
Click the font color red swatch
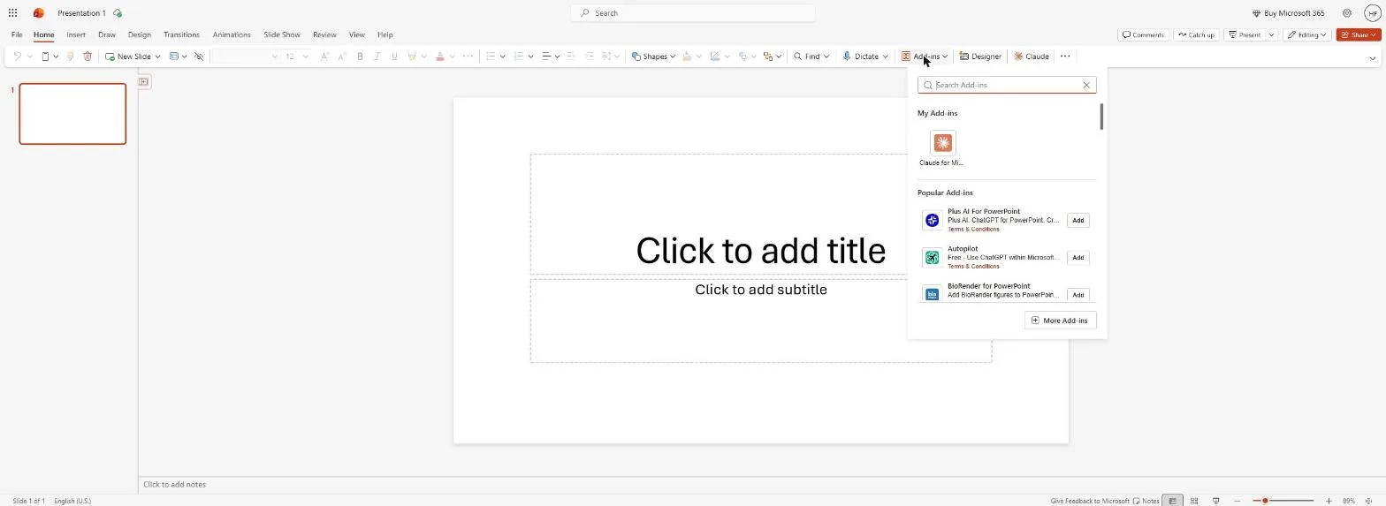tap(440, 57)
